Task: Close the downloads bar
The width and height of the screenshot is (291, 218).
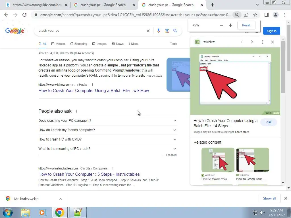Action: coord(286,198)
